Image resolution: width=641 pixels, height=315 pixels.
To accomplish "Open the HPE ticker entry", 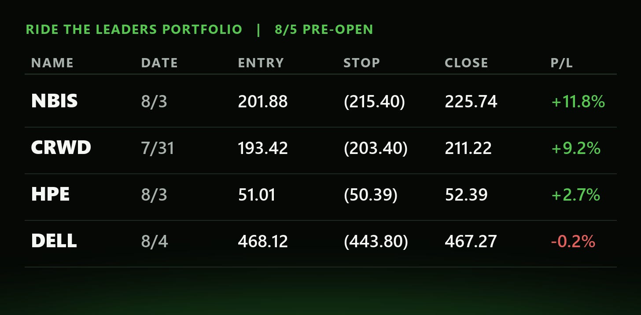I will (50, 194).
